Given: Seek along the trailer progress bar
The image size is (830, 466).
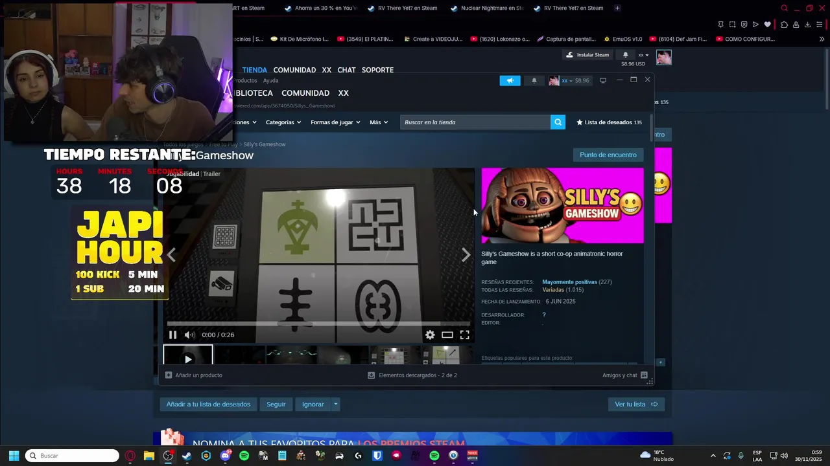Looking at the screenshot, I should pos(318,323).
